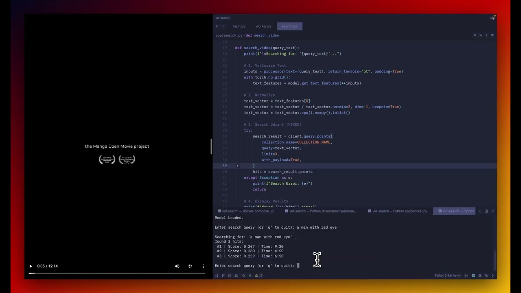521x293 pixels.
Task: Click the code action indicator on line 39
Action: click(238, 166)
